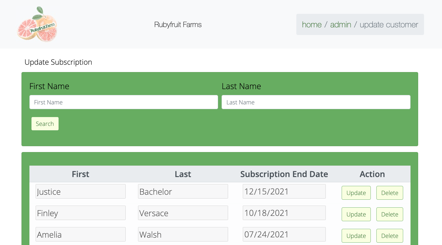Select the update customer breadcrumb item
Viewport: 442px width, 245px height.
[388, 24]
